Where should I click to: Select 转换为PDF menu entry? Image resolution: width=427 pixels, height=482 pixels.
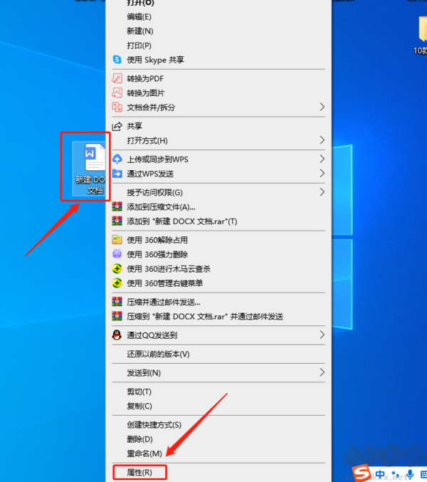tap(145, 79)
